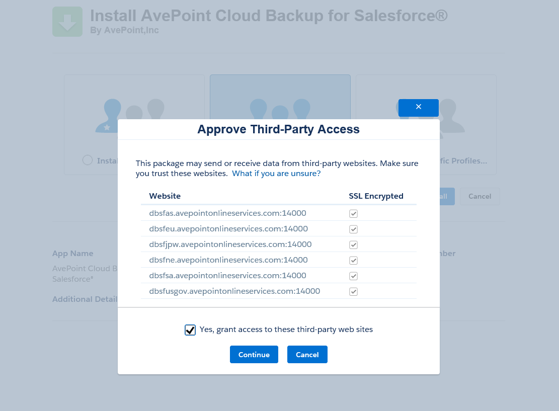The height and width of the screenshot is (411, 559).
Task: Toggle SSL Encrypted for dbsfne website
Action: tap(353, 260)
